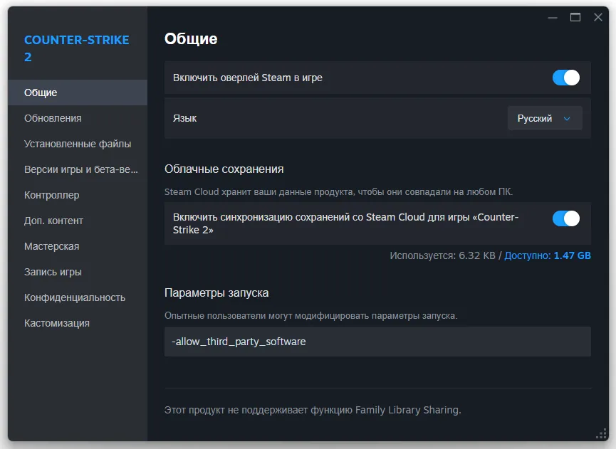Open the Русский language dropdown
This screenshot has width=616, height=449.
[x=545, y=118]
